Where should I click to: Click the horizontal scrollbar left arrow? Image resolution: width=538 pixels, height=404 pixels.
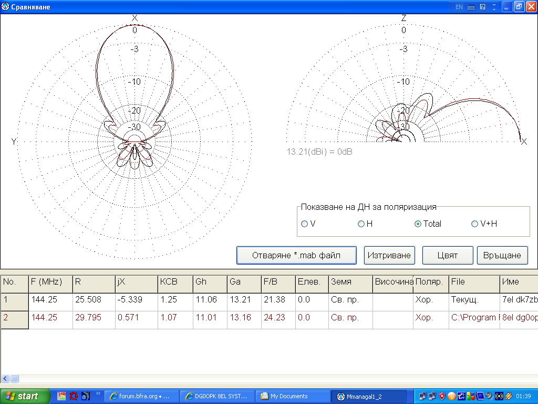(5, 378)
